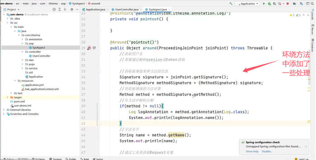316x160 pixels.
Task: Click the gutter method icon on line 29
Action: click(89, 48)
